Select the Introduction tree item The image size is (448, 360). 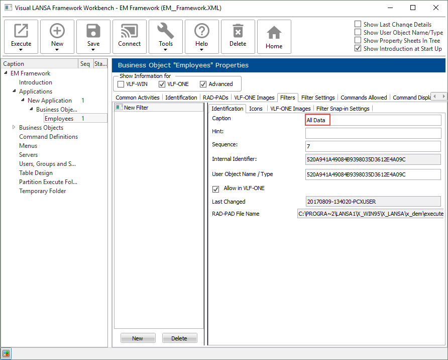pos(36,82)
